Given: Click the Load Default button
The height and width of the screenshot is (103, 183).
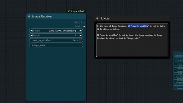Looking at the screenshot, I should click(178, 76).
